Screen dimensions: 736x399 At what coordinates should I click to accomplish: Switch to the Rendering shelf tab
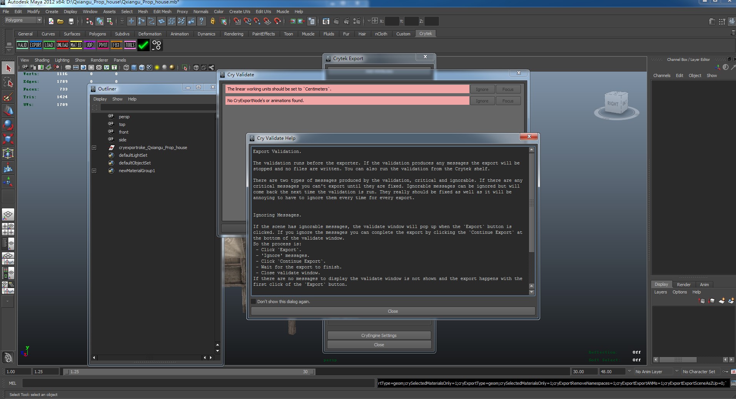pyautogui.click(x=234, y=34)
